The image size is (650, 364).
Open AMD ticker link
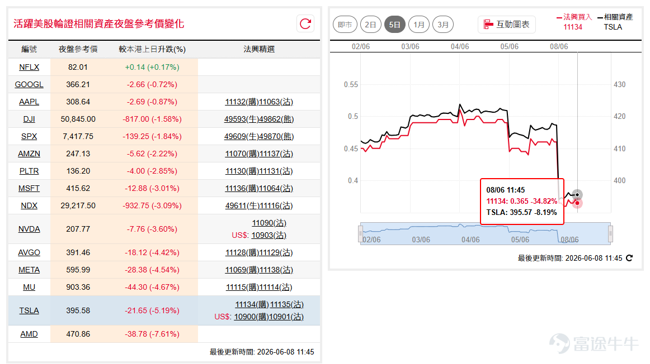coord(29,334)
